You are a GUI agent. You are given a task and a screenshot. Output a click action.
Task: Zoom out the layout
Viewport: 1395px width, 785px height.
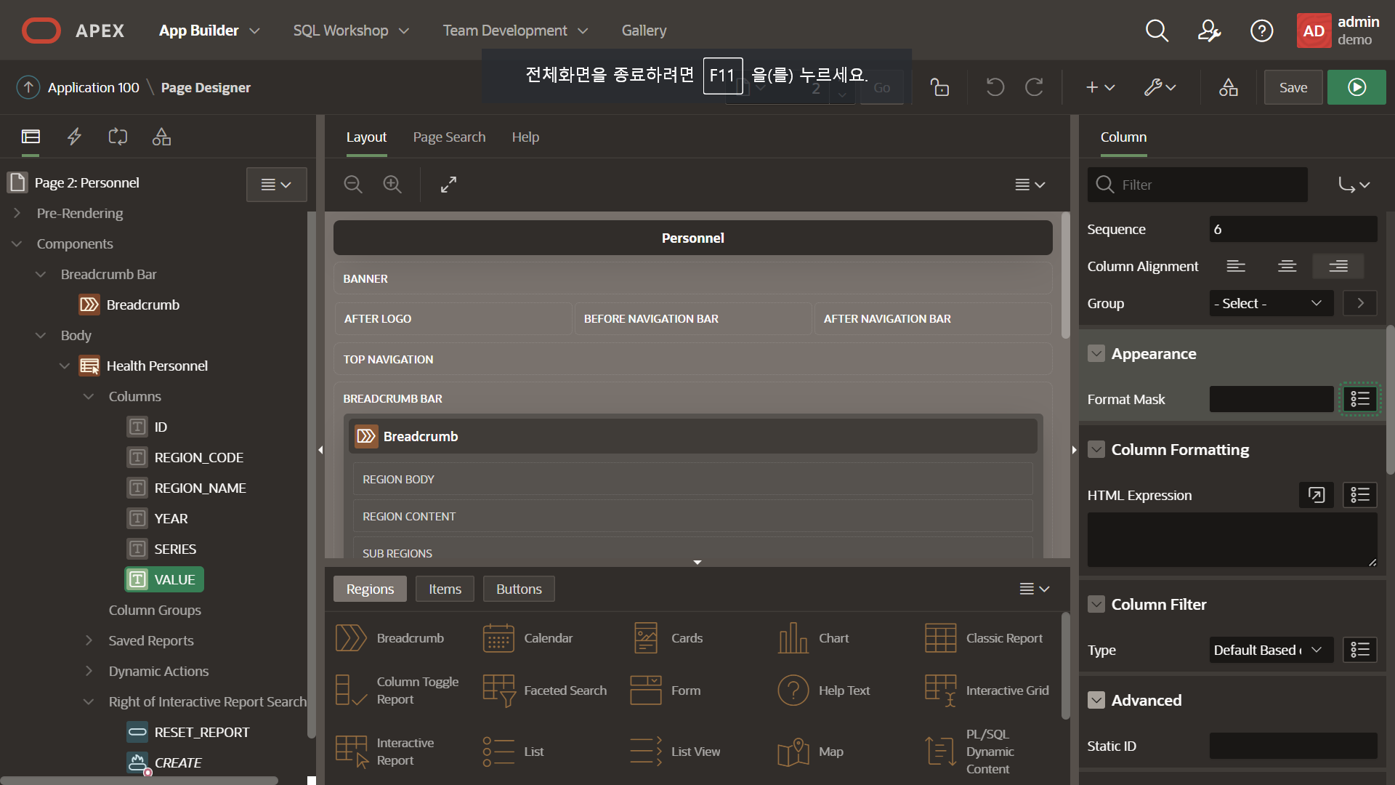353,185
